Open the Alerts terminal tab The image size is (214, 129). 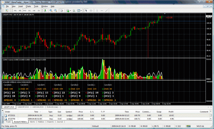pos(32,122)
